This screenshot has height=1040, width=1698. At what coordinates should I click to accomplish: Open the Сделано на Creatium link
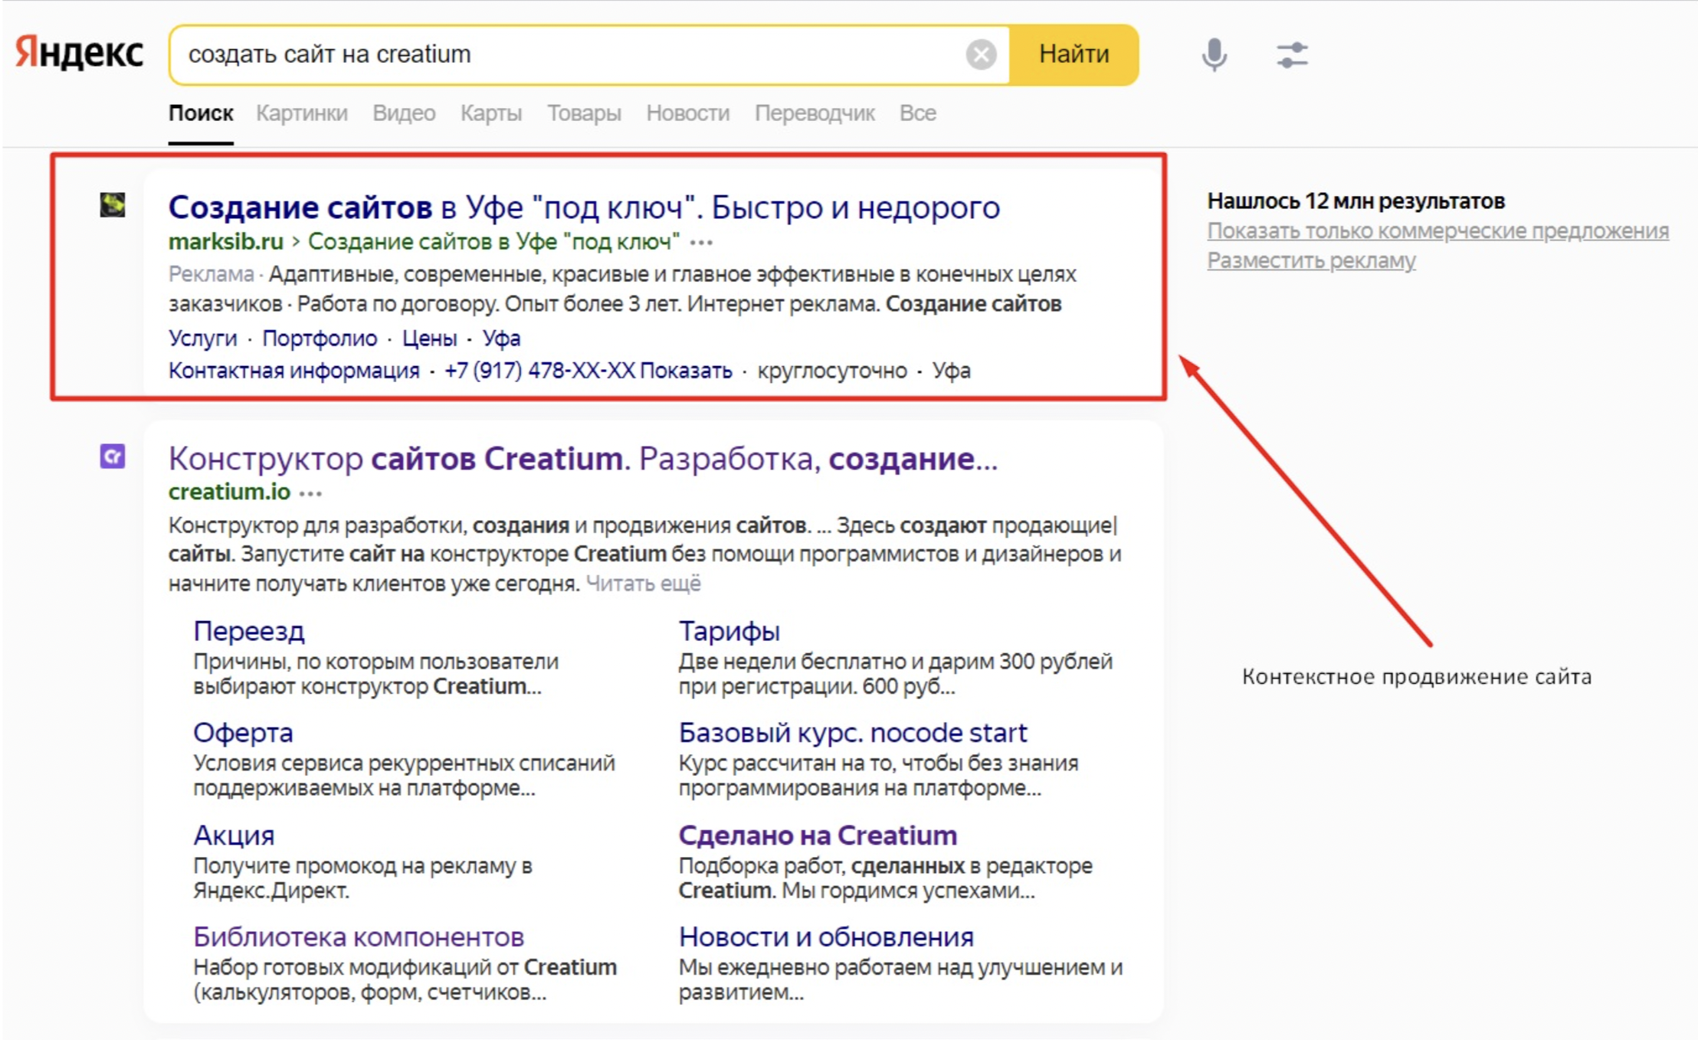click(x=818, y=835)
